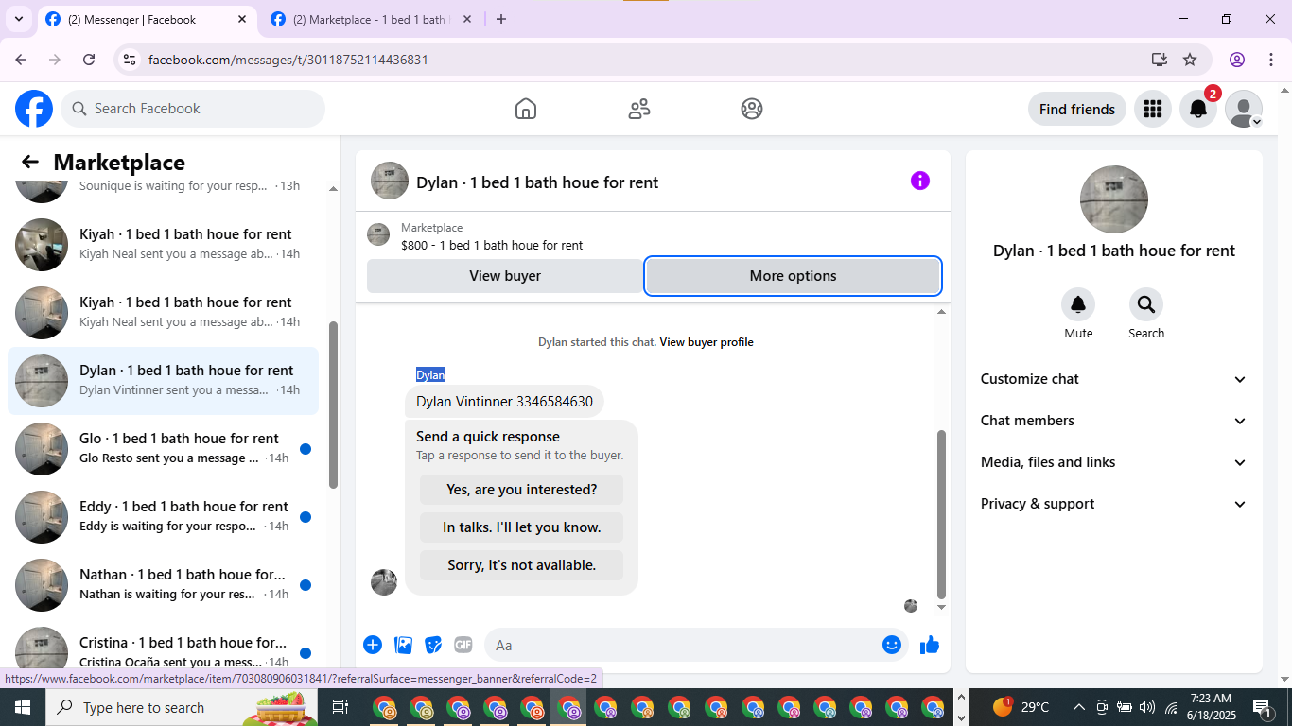Click the Facebook logo

coord(34,109)
